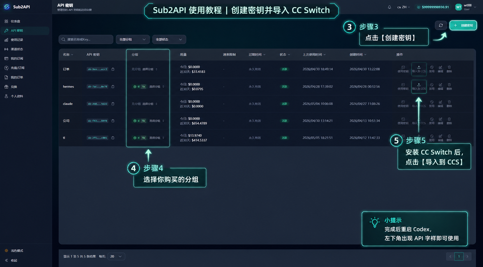Go to 仪表盘 dashboard

point(25,21)
